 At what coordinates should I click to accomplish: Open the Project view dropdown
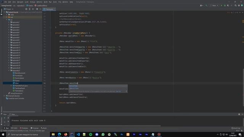9,9
